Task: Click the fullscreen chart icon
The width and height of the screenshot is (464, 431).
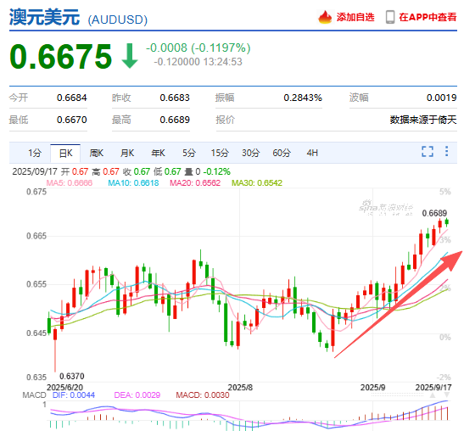Action: 427,152
